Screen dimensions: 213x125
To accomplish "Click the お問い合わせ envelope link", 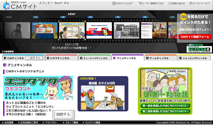I will tap(177, 3).
